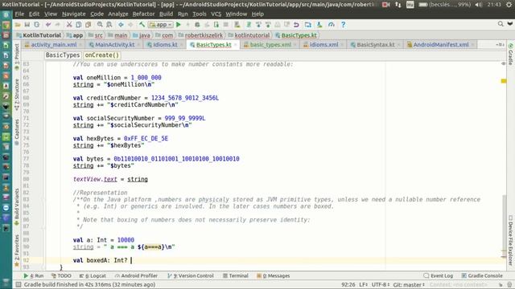Viewport: 515px width, 289px height.
Task: Run app green play button
Action: tap(179, 25)
